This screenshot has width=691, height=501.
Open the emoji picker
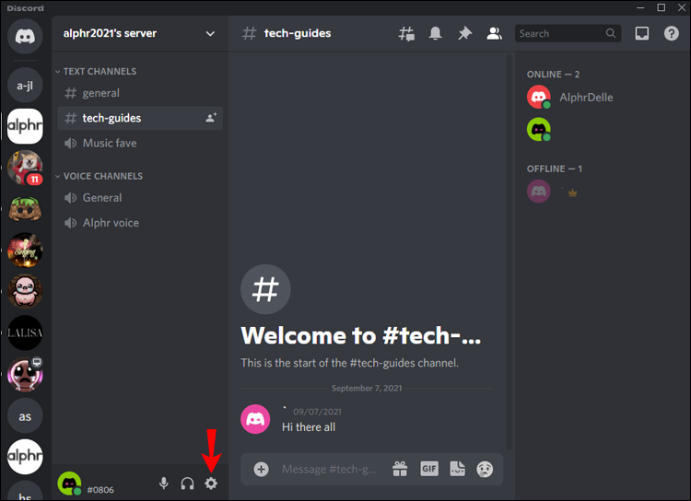(x=485, y=470)
